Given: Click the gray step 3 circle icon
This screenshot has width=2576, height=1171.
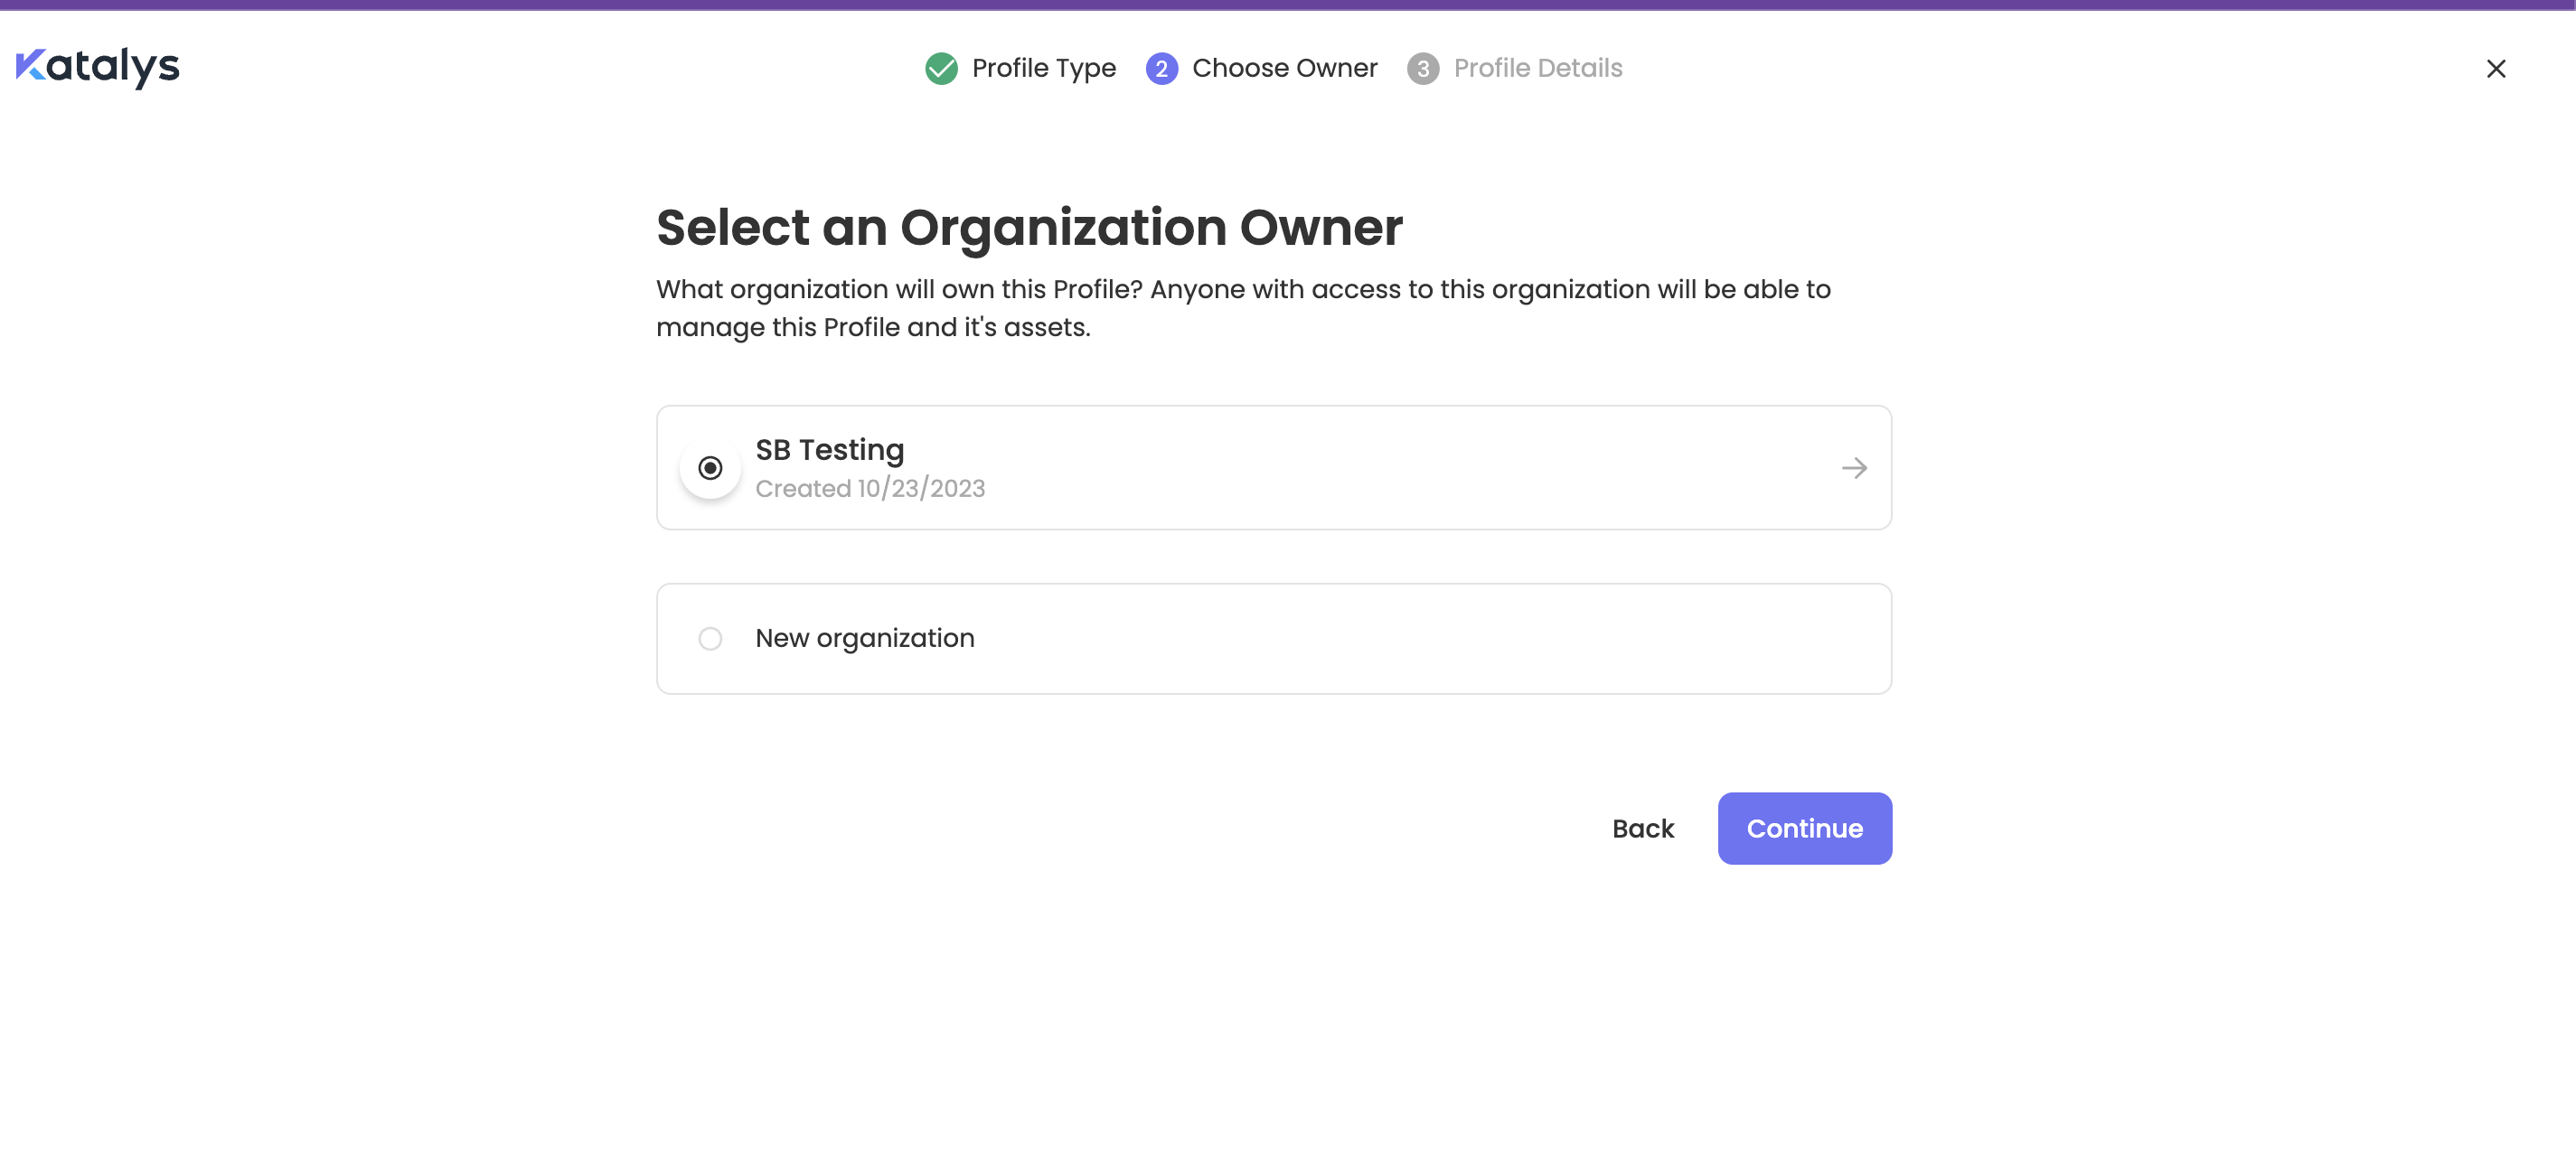Looking at the screenshot, I should point(1422,68).
